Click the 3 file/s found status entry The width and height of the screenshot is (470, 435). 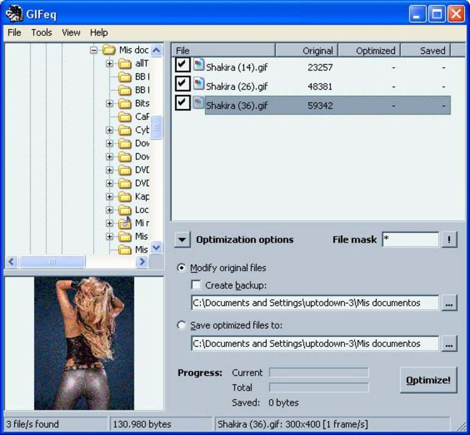click(x=55, y=424)
